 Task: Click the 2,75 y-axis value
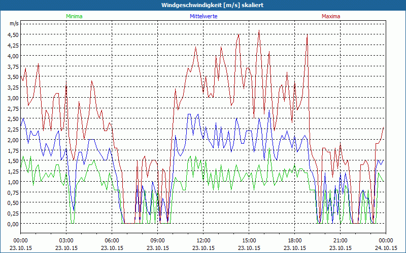13,109
